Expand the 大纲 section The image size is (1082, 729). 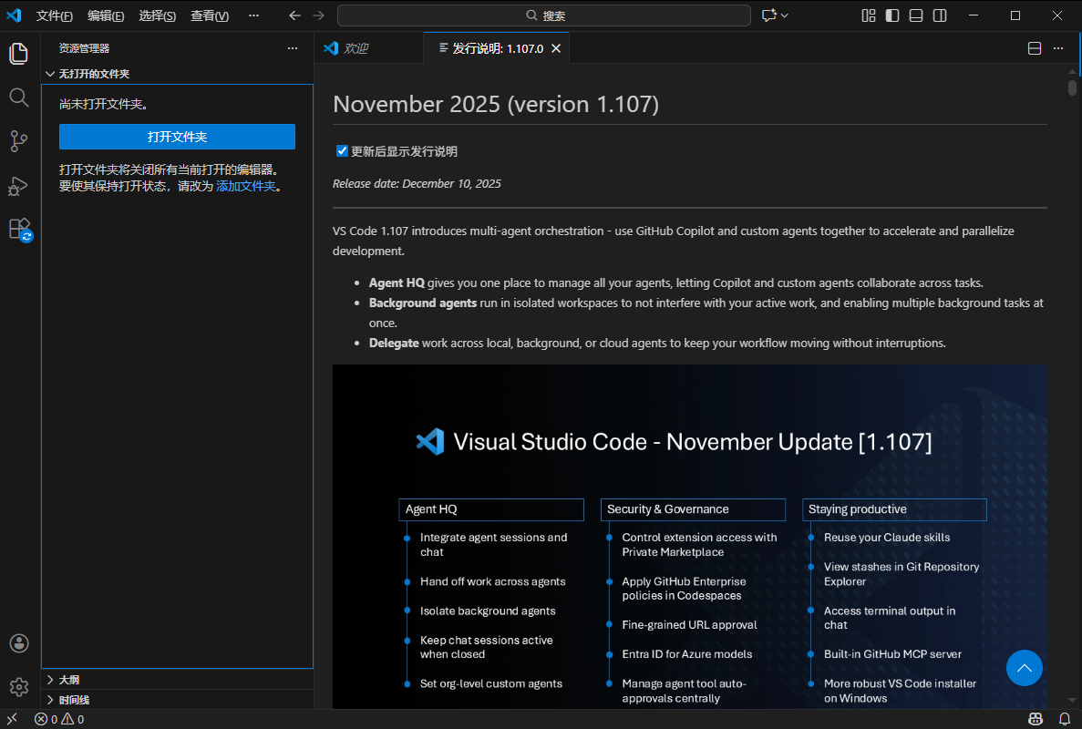[69, 680]
